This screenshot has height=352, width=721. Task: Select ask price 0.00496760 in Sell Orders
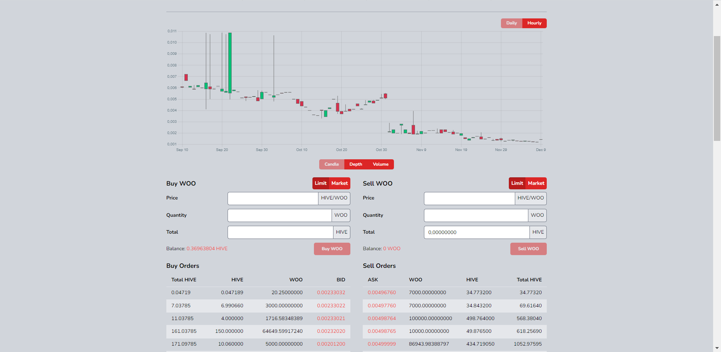click(x=382, y=293)
